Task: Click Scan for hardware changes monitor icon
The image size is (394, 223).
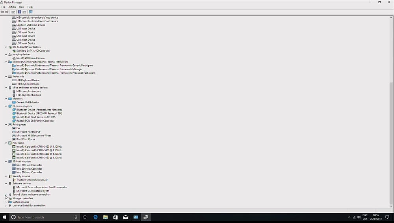Action: [31, 12]
